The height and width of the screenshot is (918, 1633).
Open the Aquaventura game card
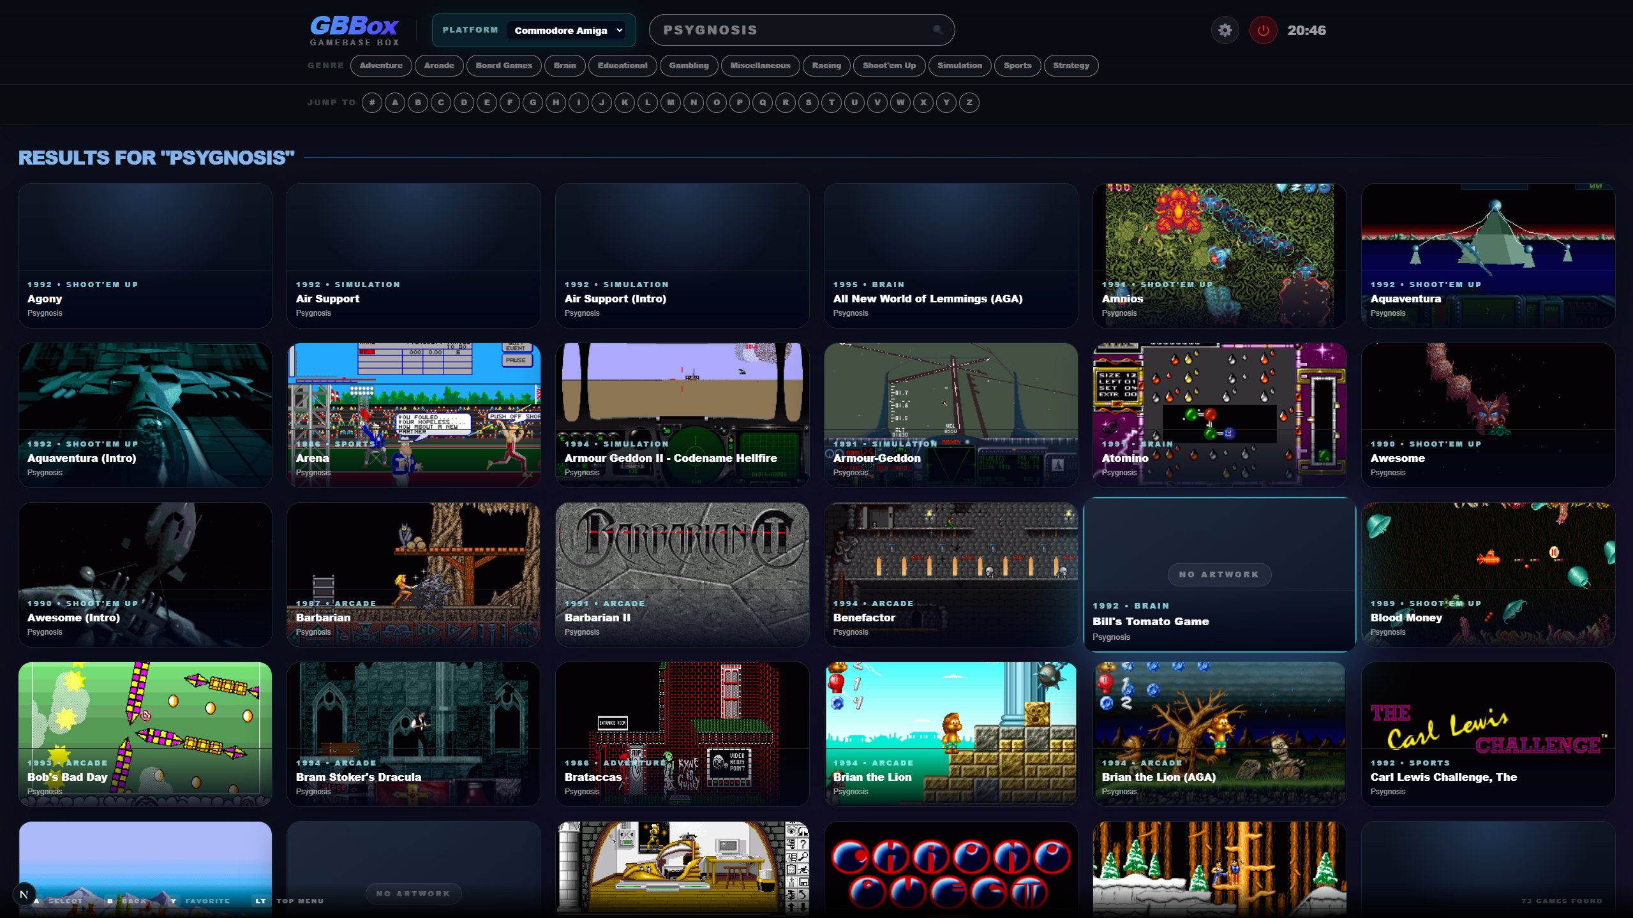click(x=1488, y=256)
